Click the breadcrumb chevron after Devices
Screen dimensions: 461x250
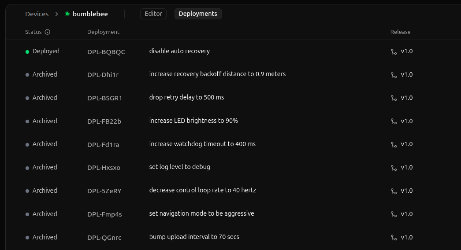[x=57, y=14]
